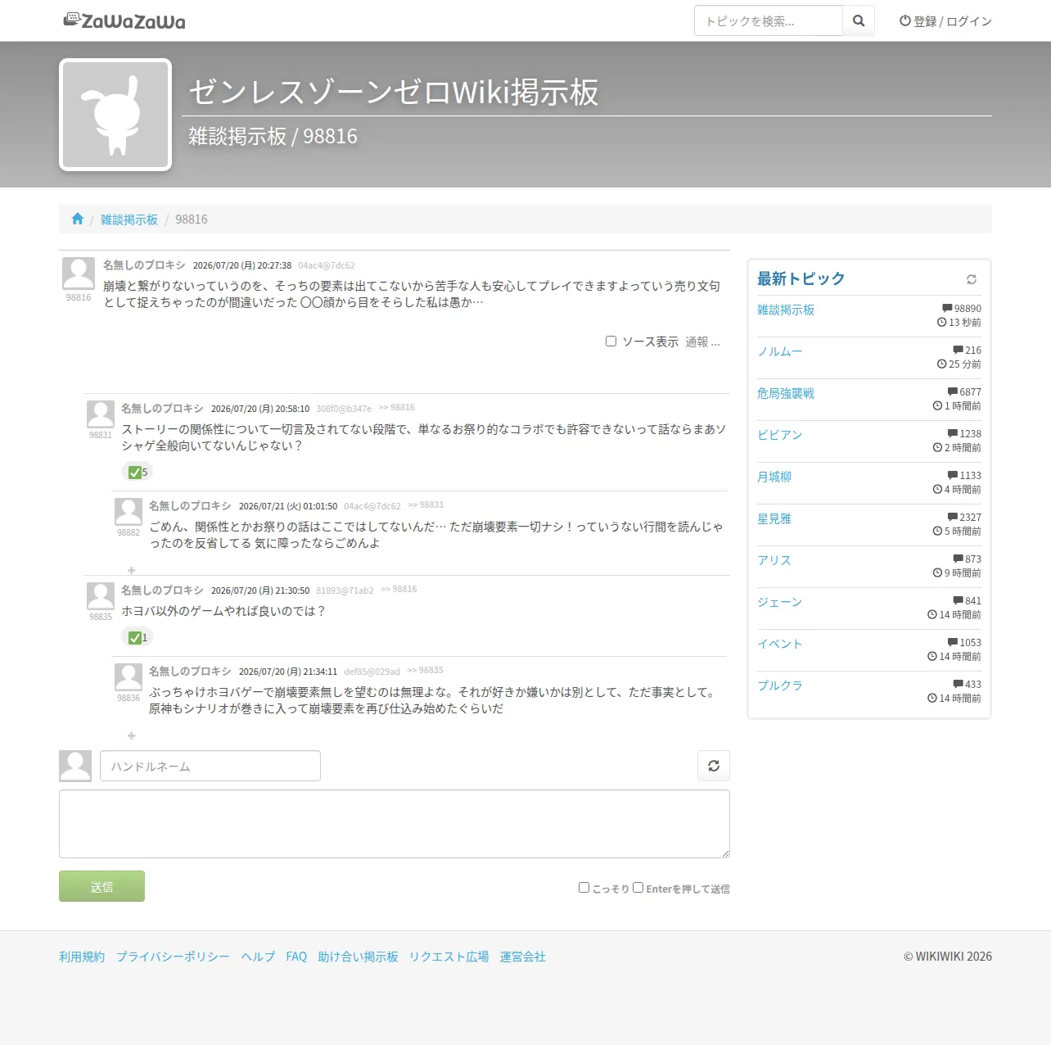Click the 最新トピック heading
1051x1045 pixels.
(801, 278)
